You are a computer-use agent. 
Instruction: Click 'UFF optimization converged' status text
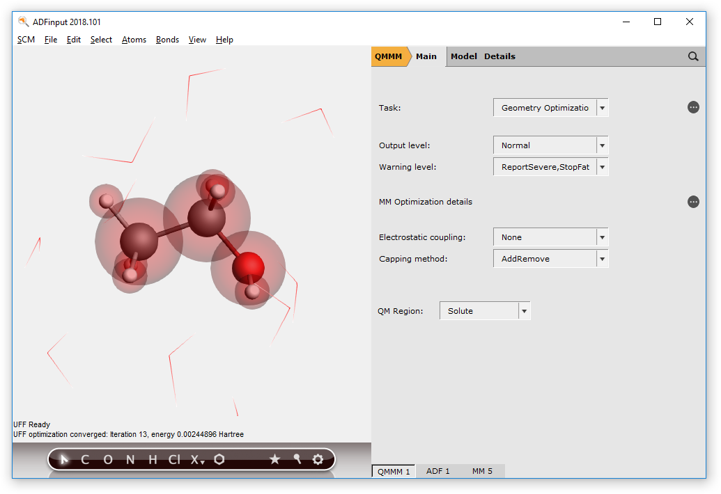[129, 434]
